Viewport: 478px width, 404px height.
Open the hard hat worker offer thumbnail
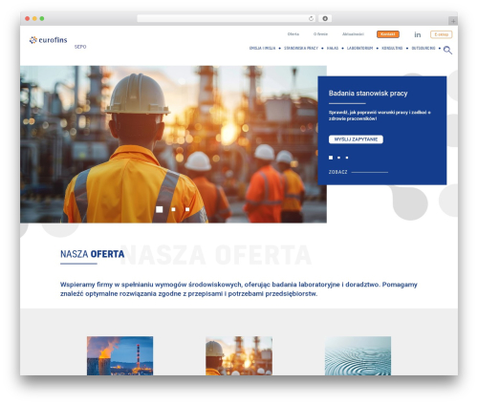pos(239,355)
